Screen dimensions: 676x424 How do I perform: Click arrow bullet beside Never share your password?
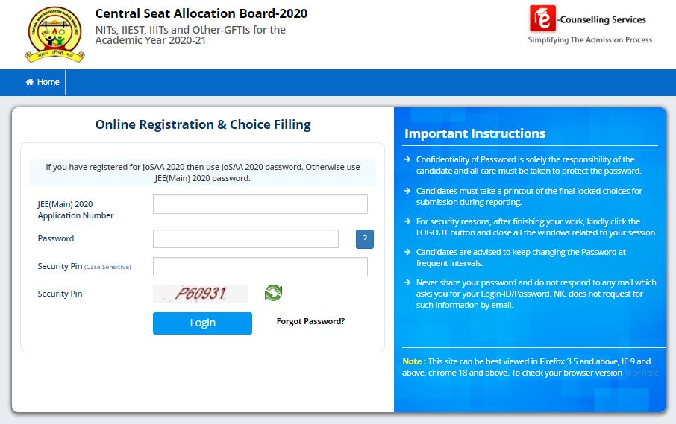click(x=407, y=282)
